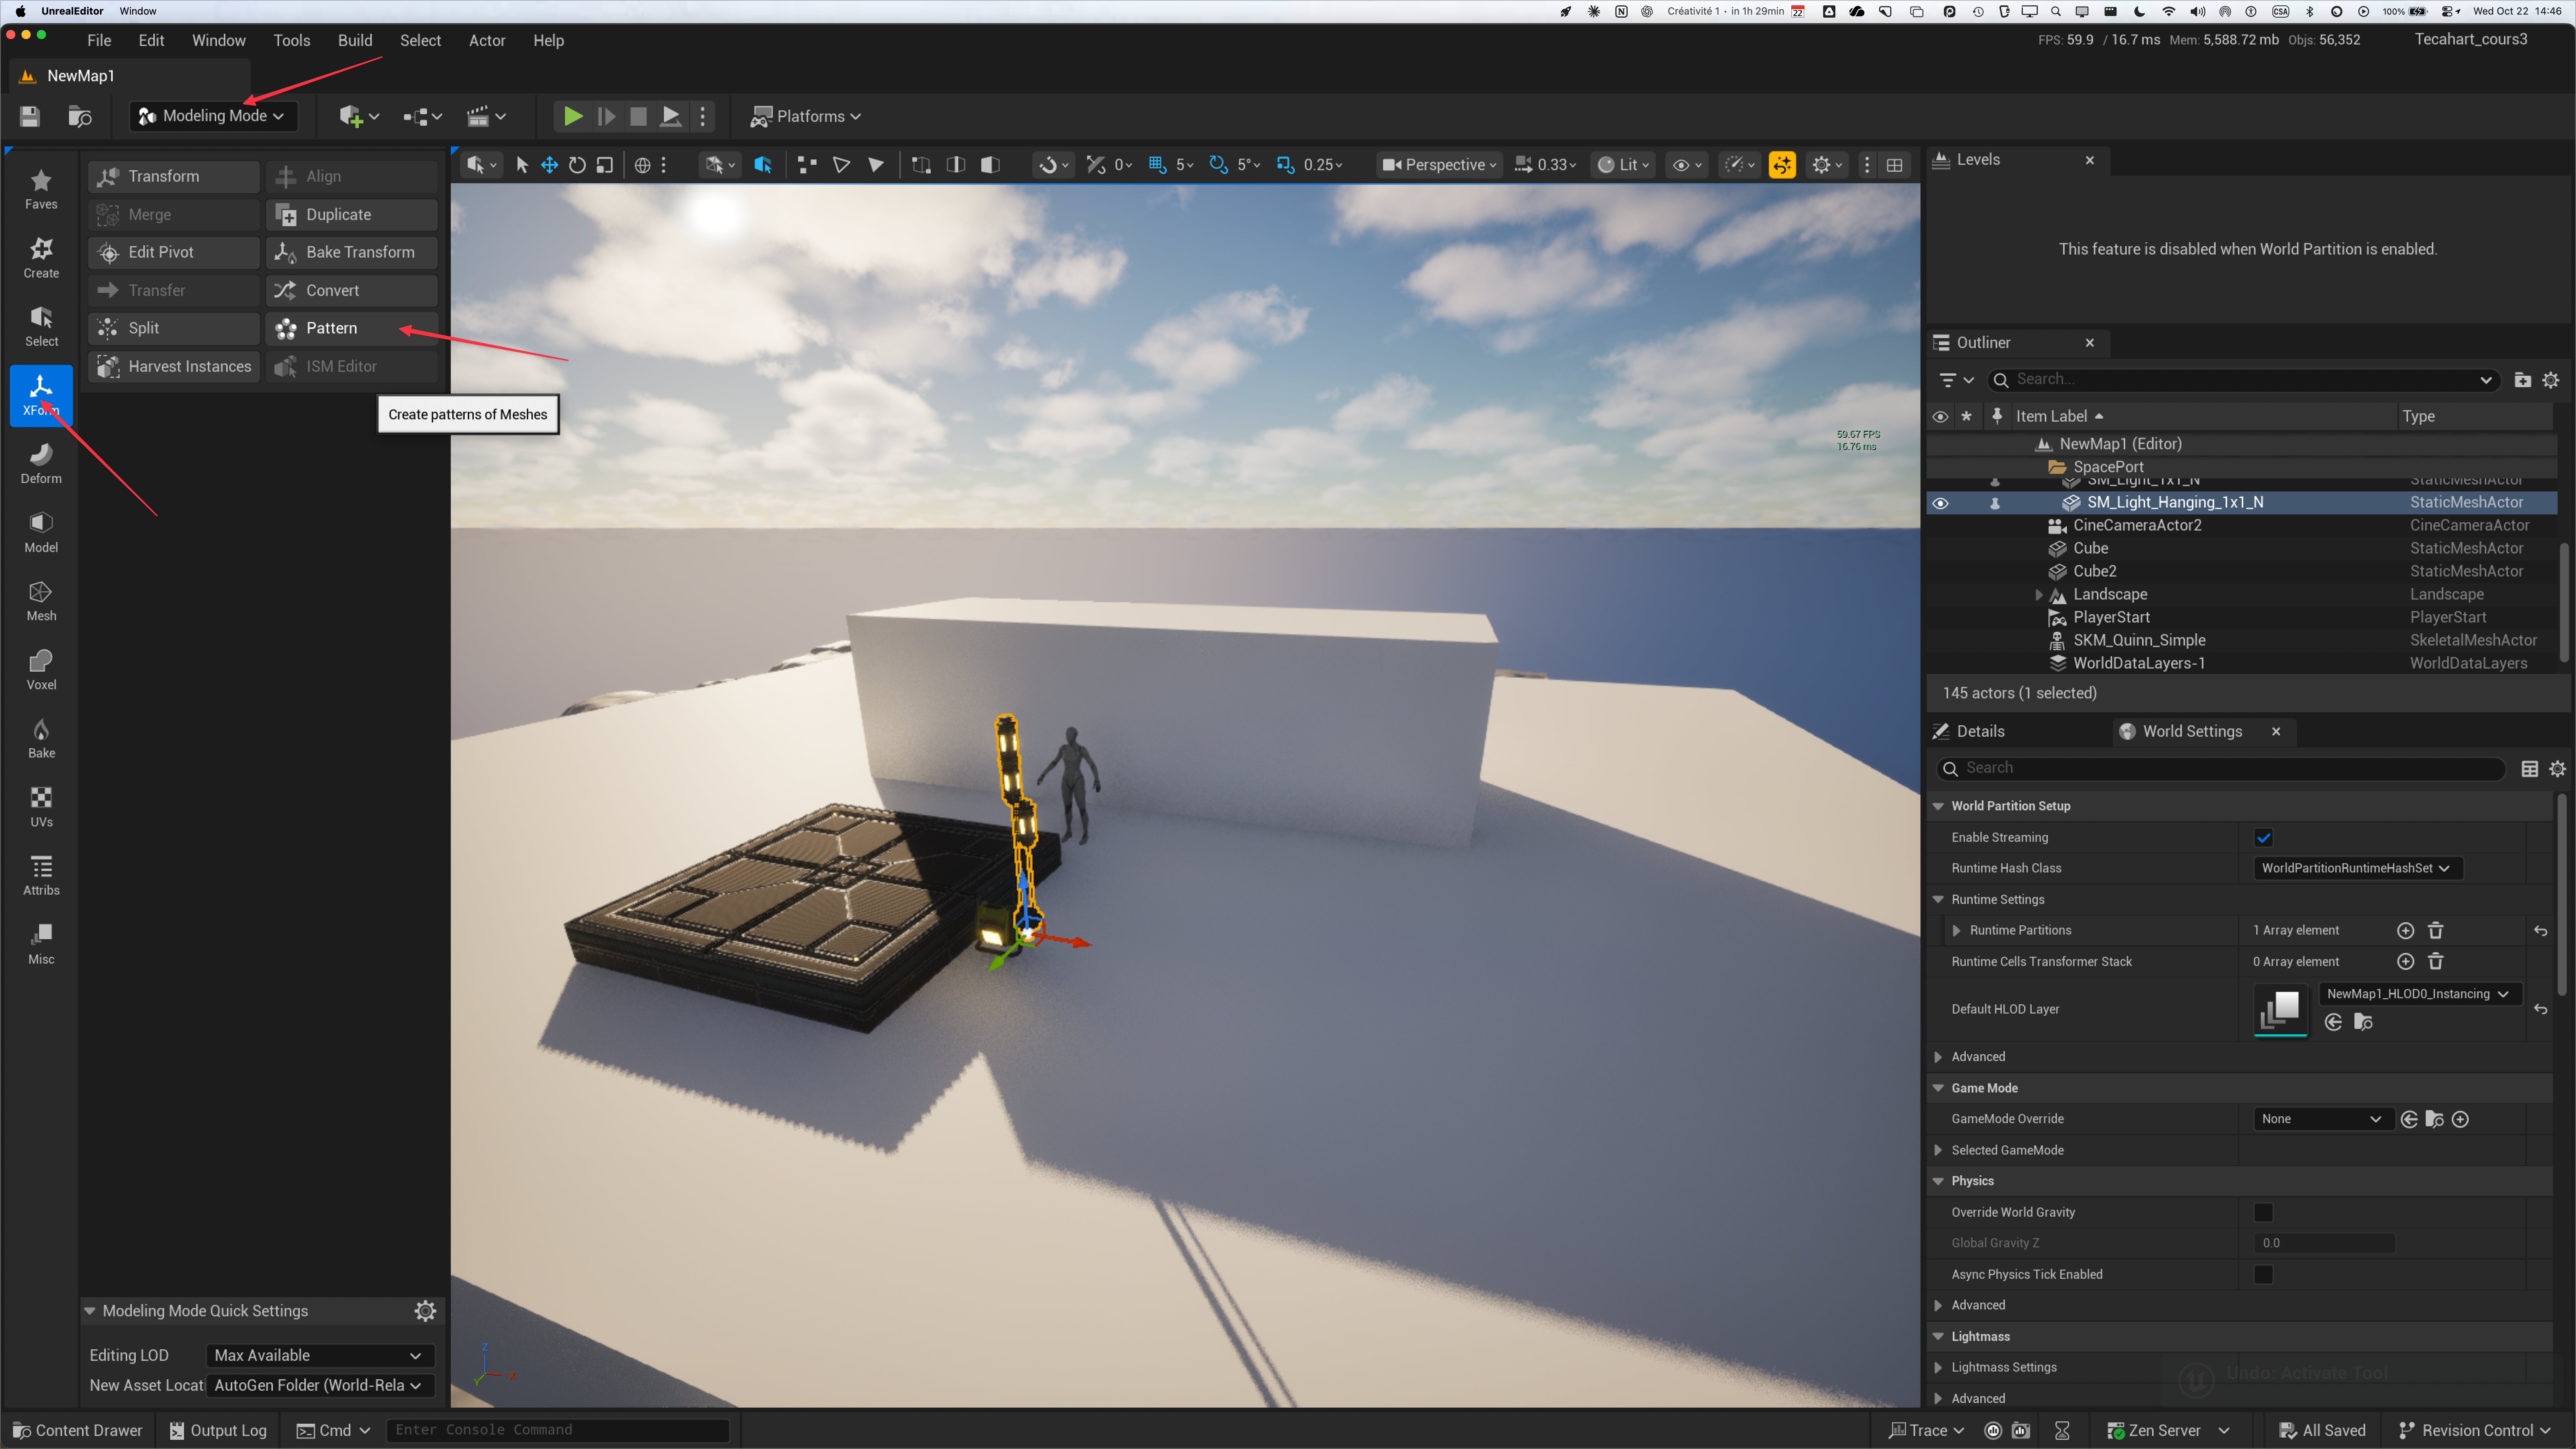The width and height of the screenshot is (2576, 1449).
Task: Open the UVs tool category
Action: 41,807
